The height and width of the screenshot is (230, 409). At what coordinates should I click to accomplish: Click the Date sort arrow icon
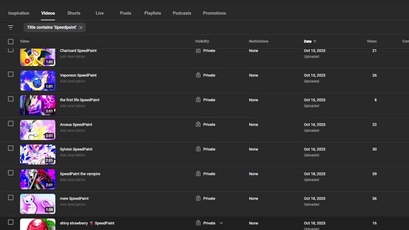315,42
